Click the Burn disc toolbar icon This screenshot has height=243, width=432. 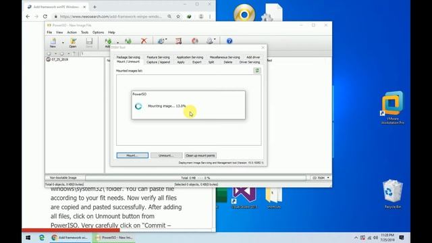[x=195, y=41]
